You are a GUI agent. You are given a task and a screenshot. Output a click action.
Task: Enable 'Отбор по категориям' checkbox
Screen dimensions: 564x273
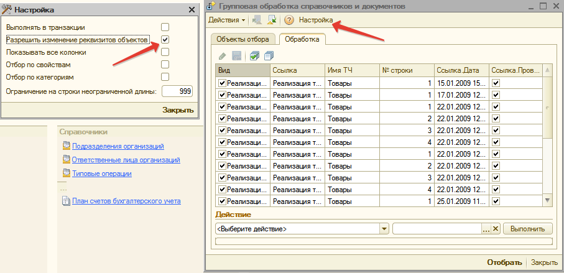(x=165, y=77)
